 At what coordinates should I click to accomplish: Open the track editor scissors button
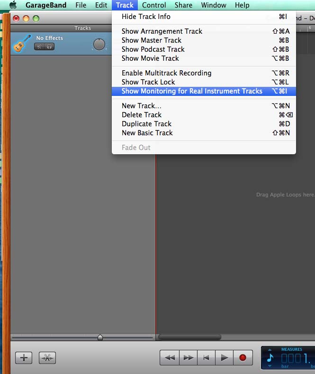point(47,358)
